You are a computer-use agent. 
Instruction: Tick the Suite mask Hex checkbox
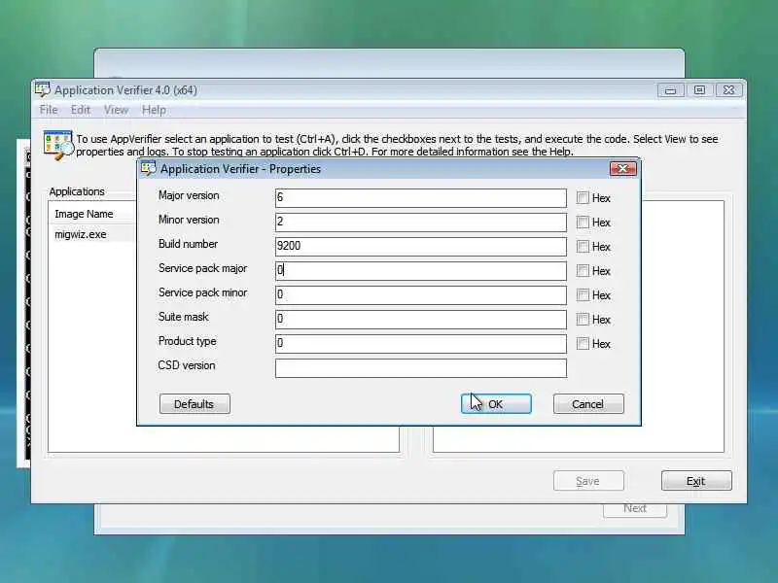(x=583, y=320)
